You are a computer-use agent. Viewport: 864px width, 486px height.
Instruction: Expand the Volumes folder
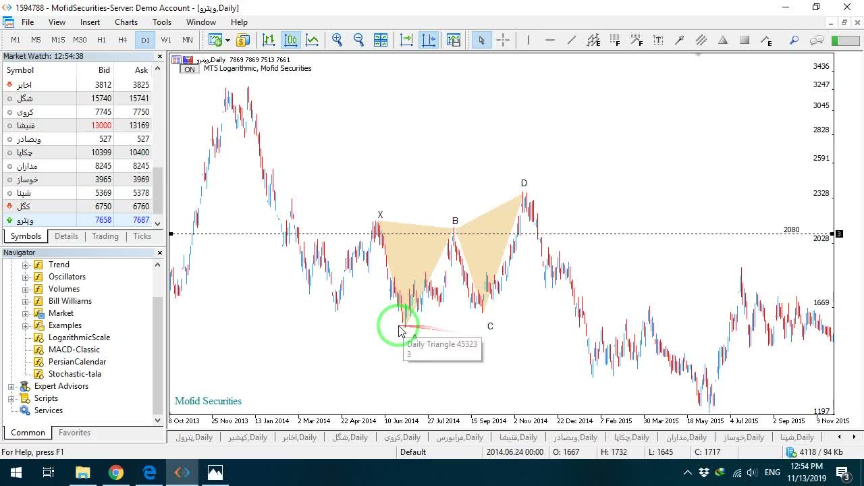[26, 289]
